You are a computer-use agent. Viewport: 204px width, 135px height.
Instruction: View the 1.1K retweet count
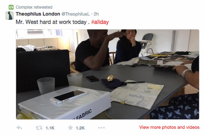(50, 128)
